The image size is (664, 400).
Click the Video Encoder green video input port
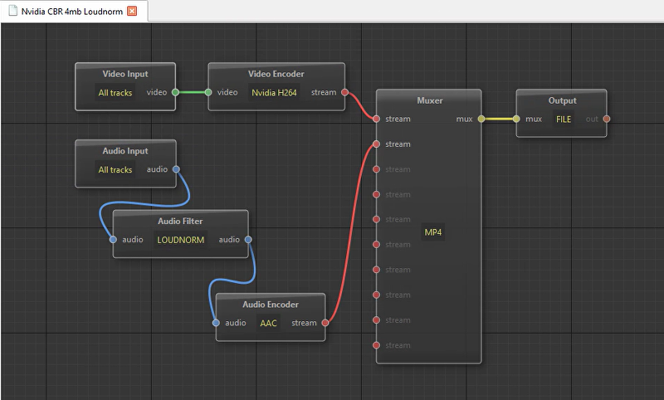pyautogui.click(x=208, y=92)
